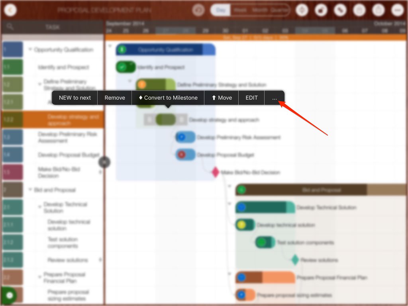Click the green checkmark on Identify and Prospect bar
This screenshot has height=306, width=408.
click(122, 67)
